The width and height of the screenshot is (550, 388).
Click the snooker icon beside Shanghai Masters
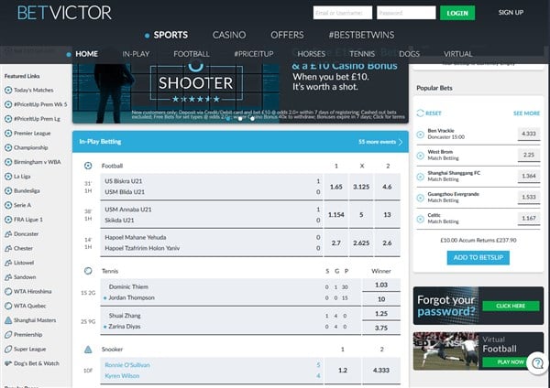click(8, 320)
